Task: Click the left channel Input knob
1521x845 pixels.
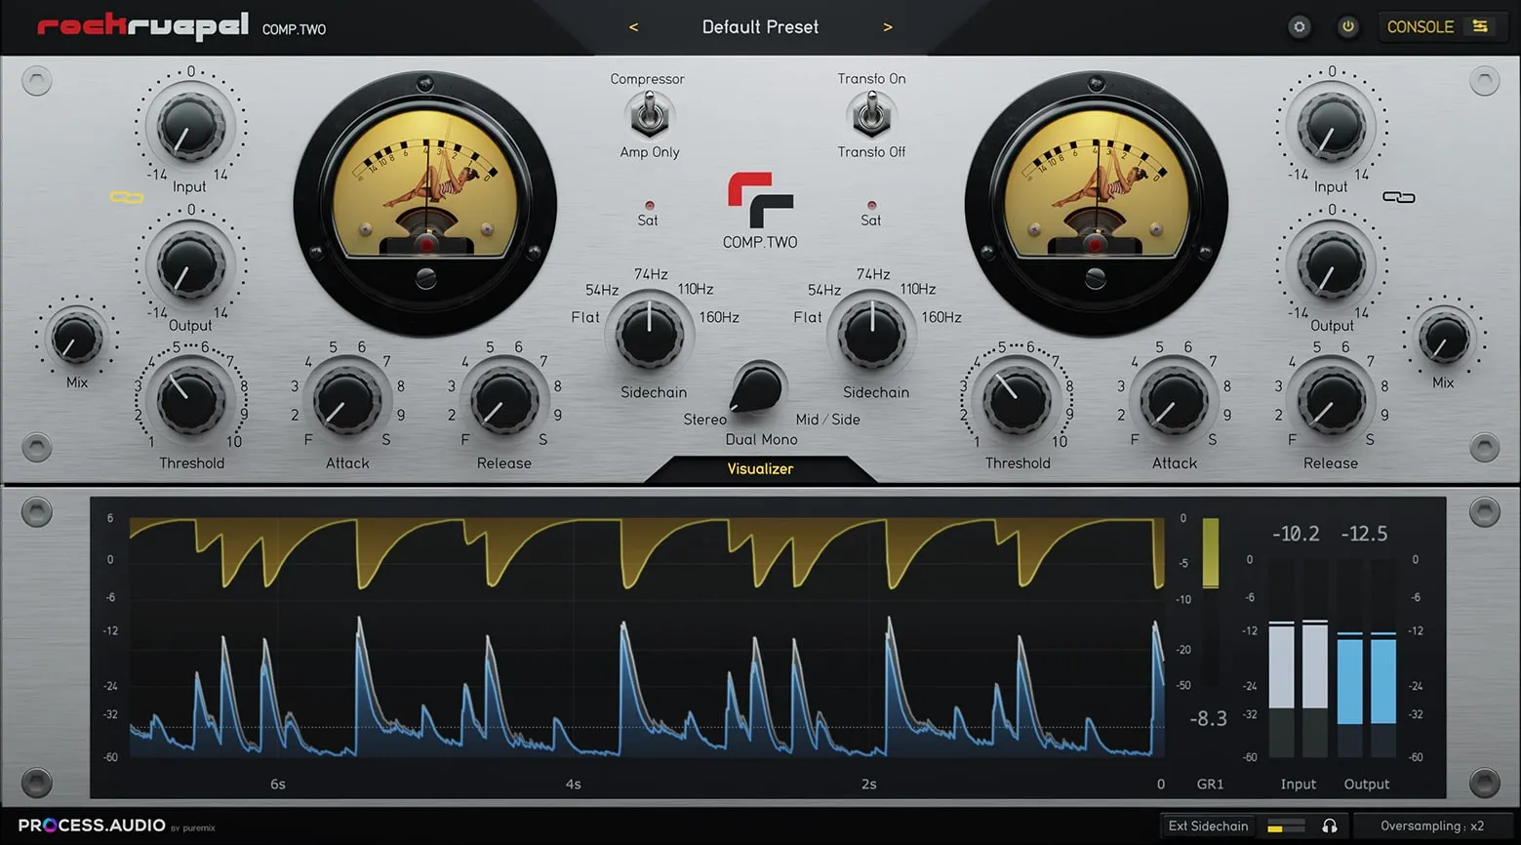Action: point(190,127)
